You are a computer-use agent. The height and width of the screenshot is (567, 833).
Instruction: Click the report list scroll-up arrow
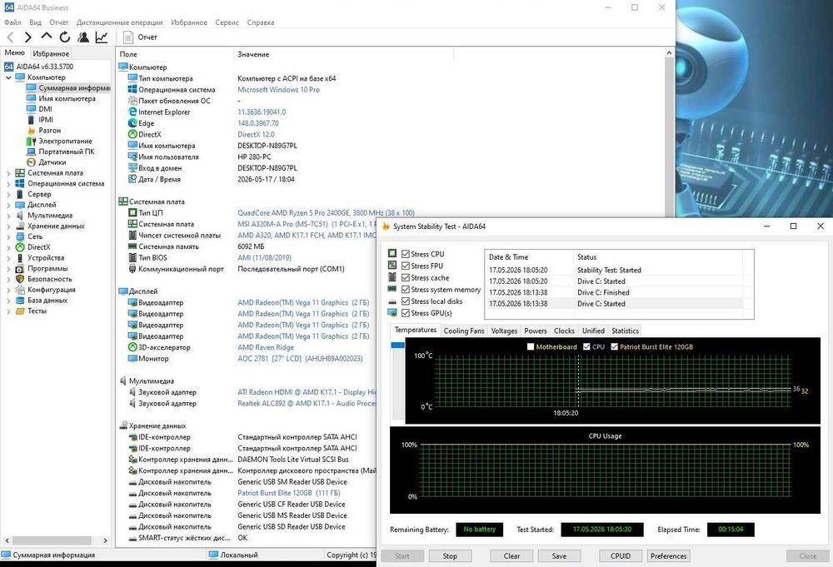click(669, 53)
